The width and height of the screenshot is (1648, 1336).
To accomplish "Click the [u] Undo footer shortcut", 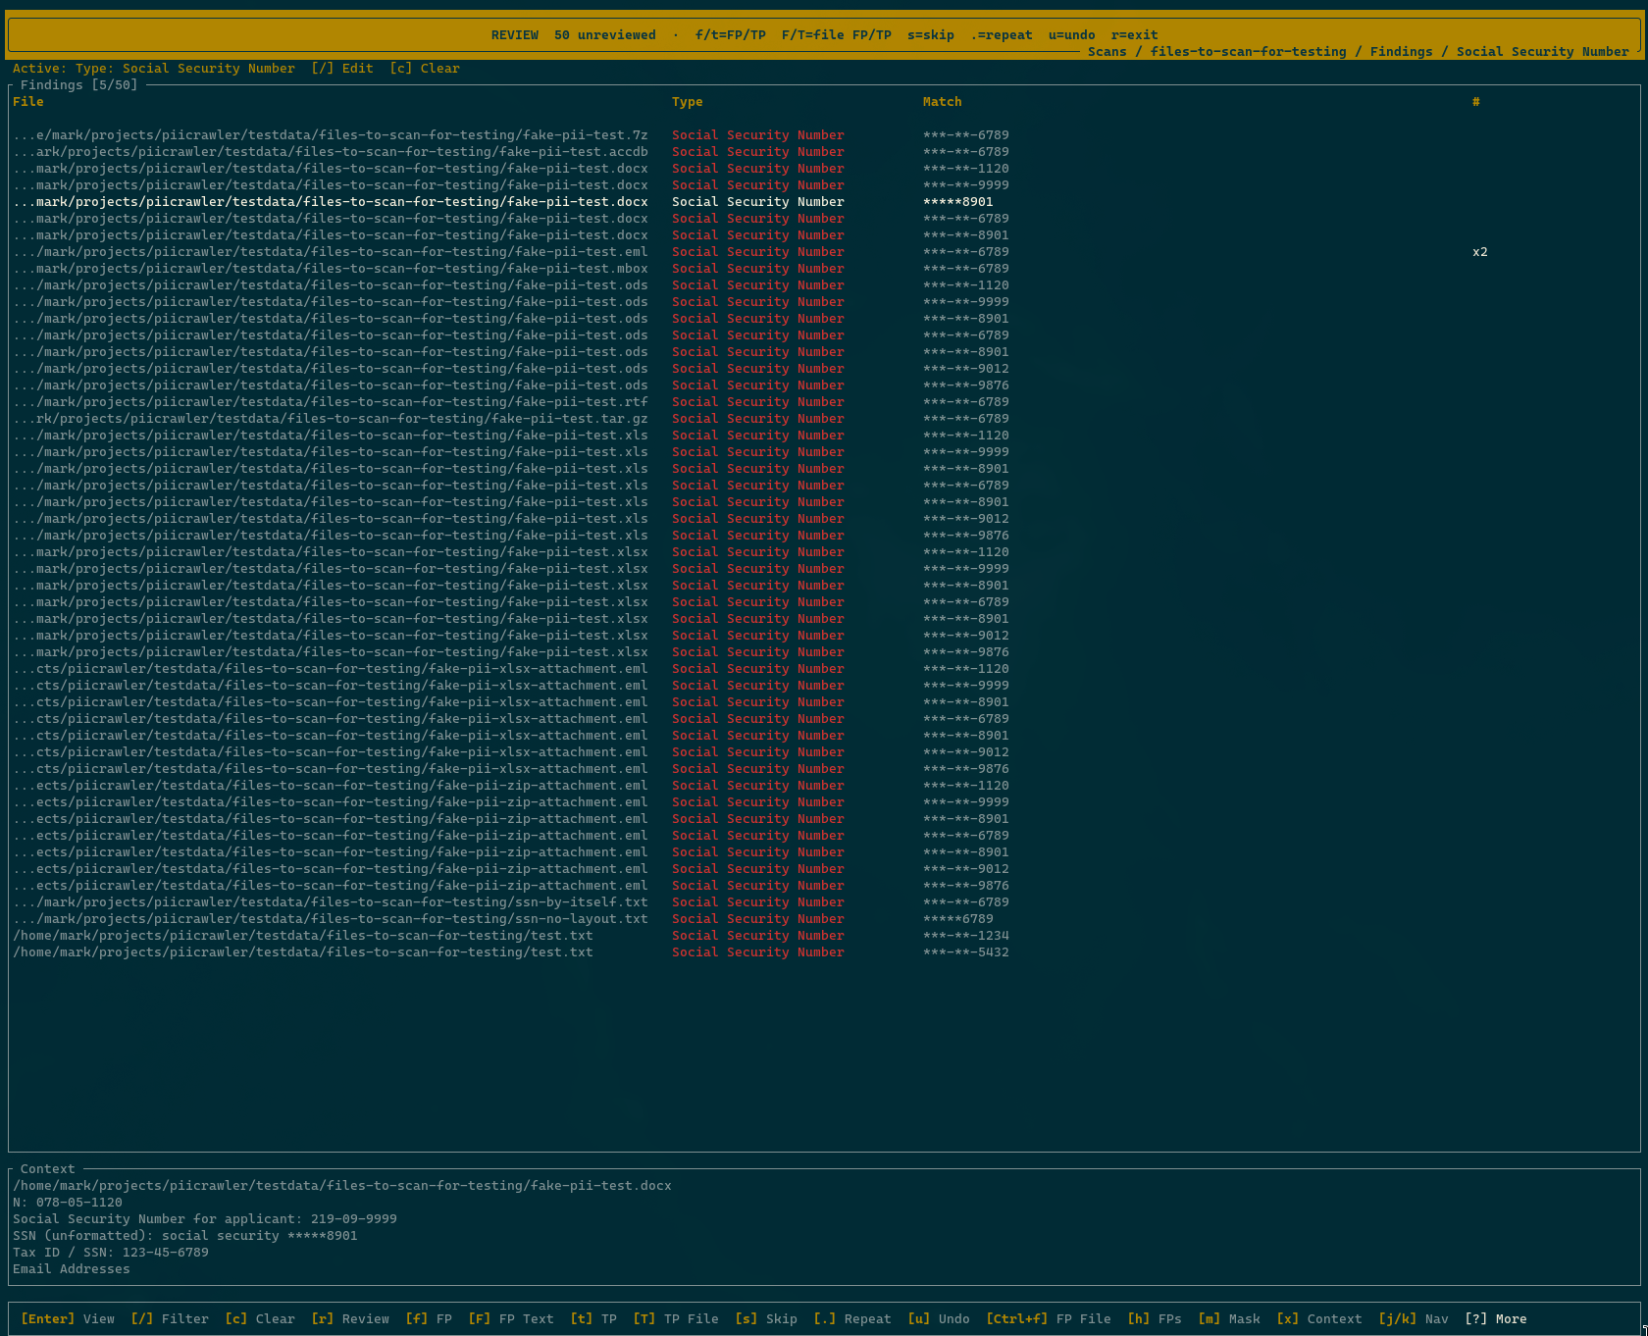I will pos(939,1318).
